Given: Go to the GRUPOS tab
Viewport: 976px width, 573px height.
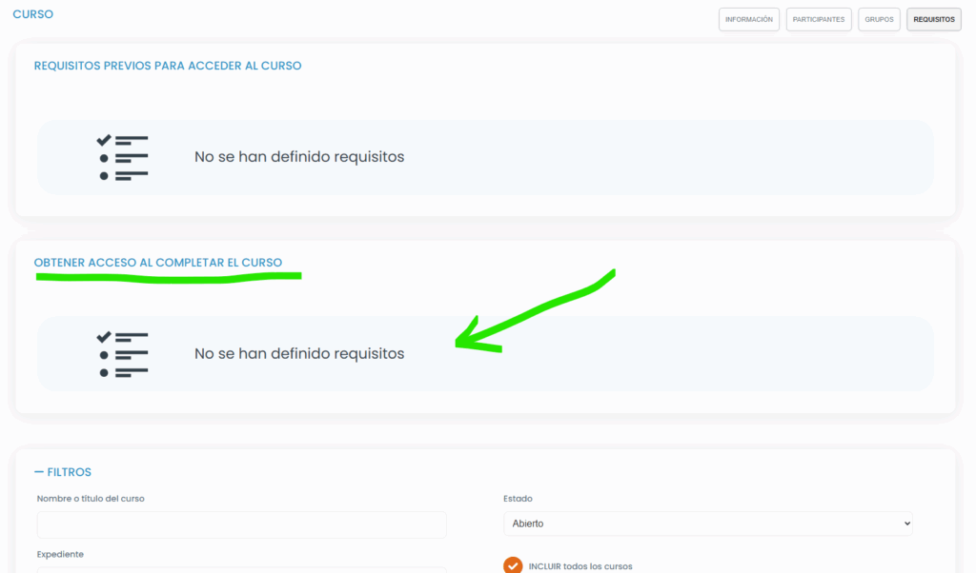Looking at the screenshot, I should point(879,19).
